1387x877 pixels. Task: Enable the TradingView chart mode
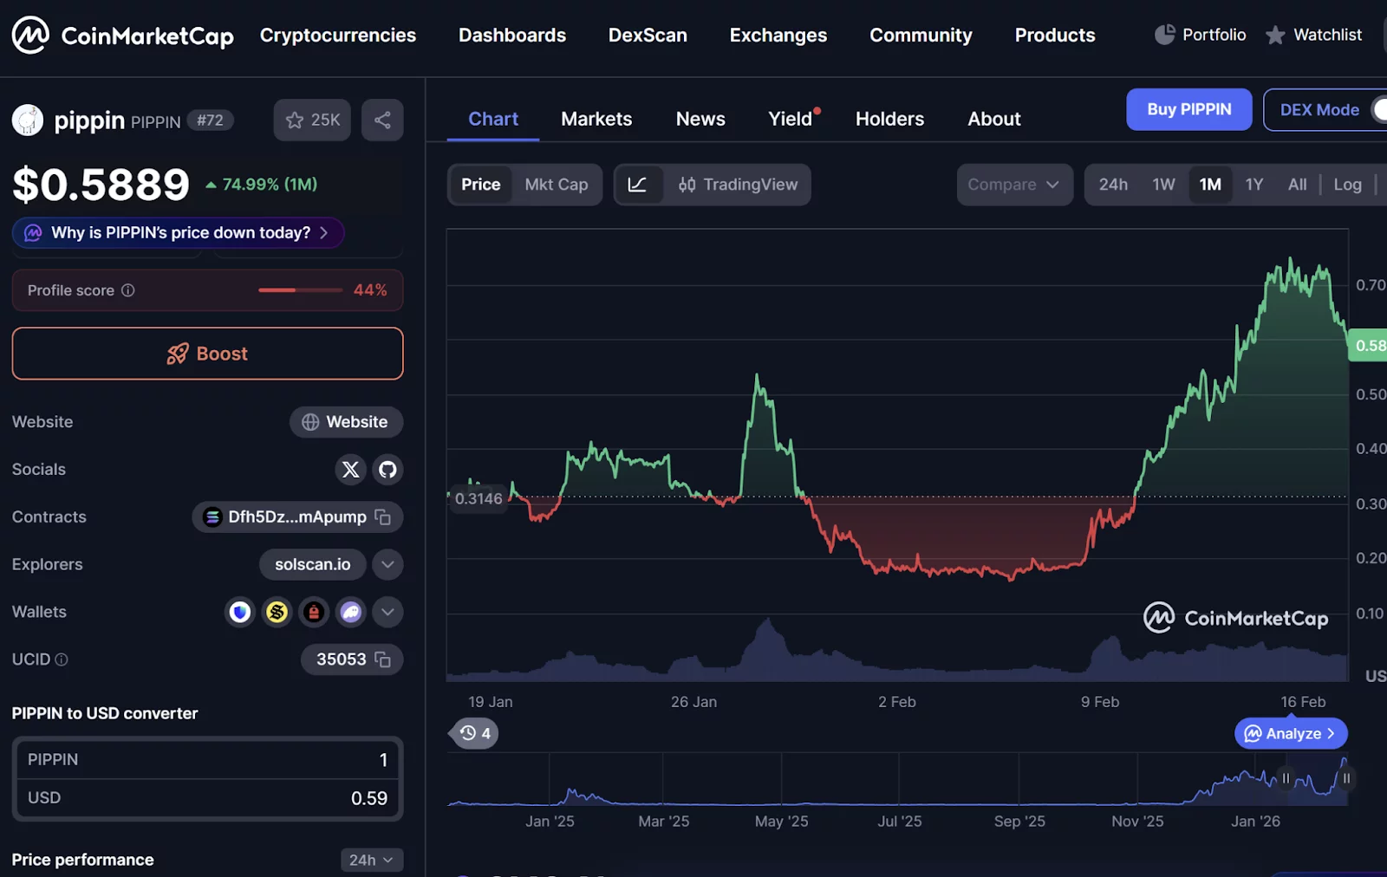tap(739, 185)
